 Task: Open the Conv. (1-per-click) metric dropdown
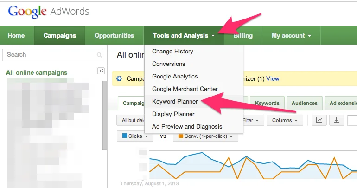point(205,136)
